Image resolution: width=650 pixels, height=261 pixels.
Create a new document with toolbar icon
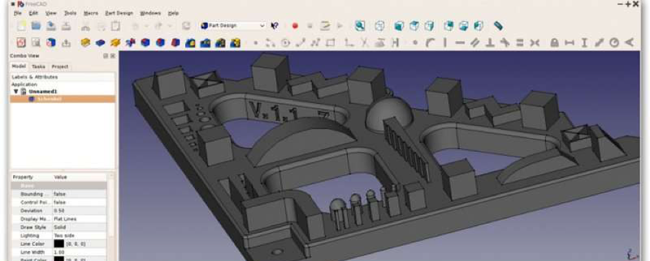coord(21,25)
